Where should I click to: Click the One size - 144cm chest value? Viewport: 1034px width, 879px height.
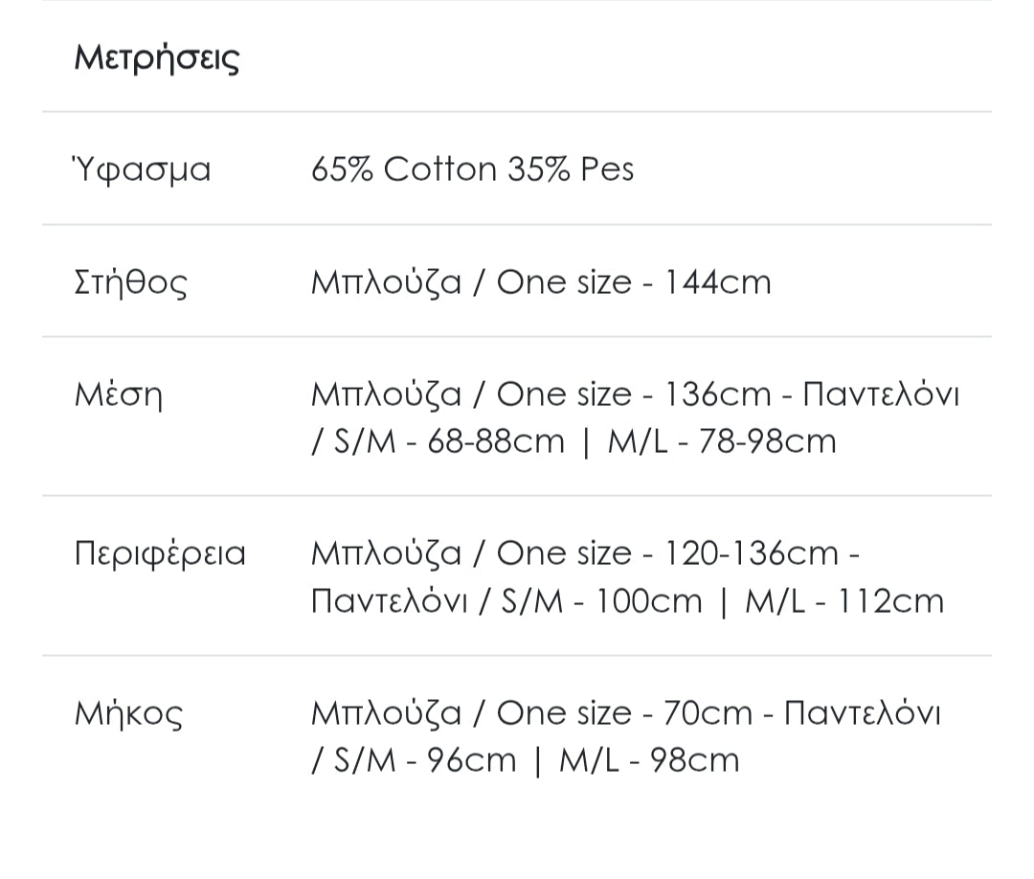pyautogui.click(x=634, y=282)
